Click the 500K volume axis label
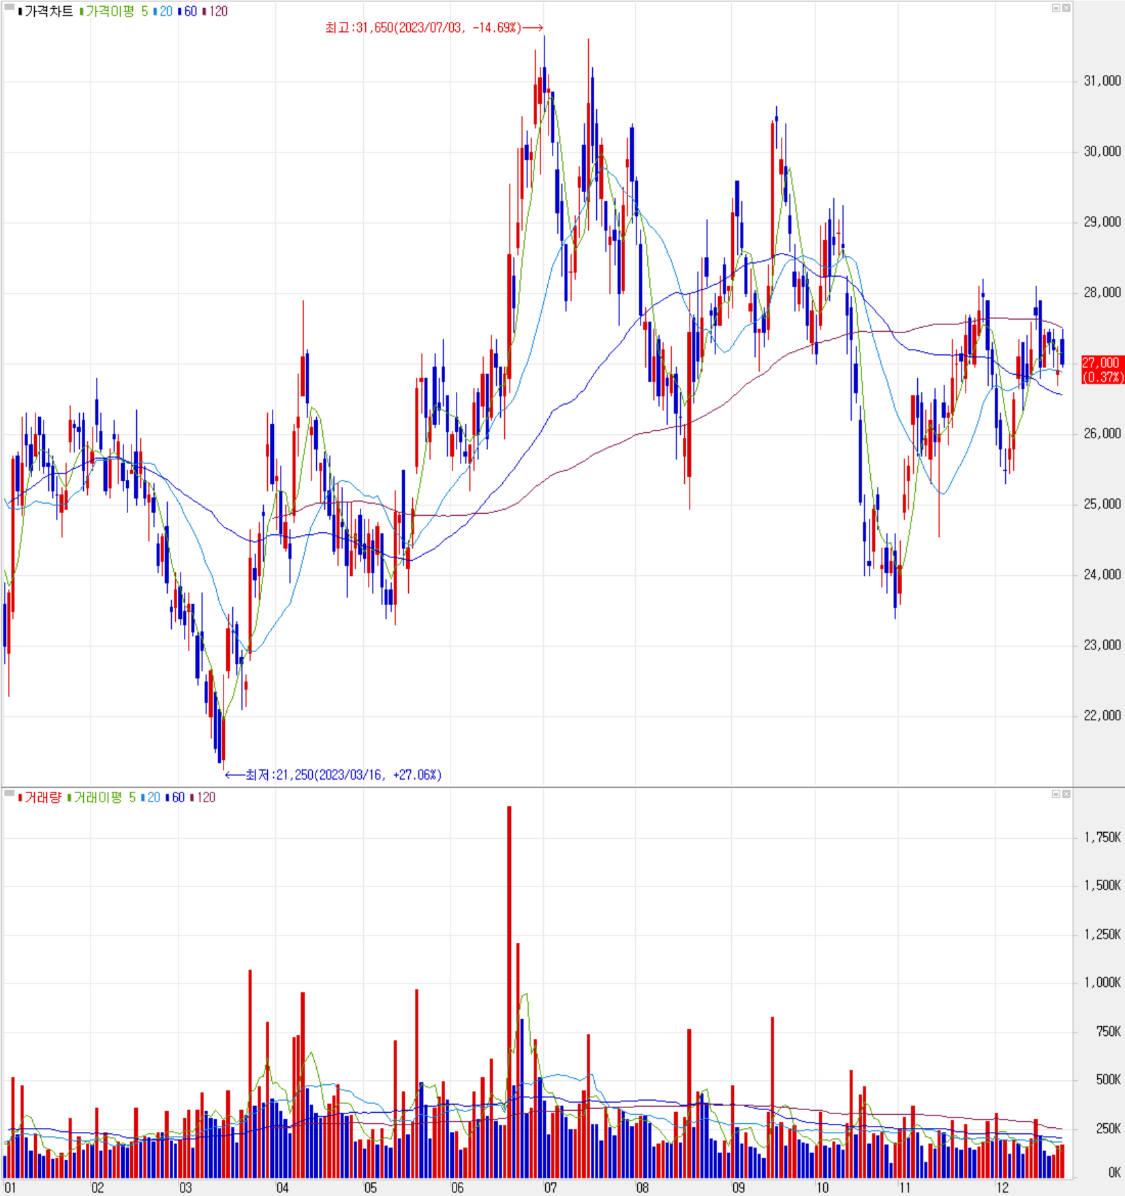 click(1108, 1079)
